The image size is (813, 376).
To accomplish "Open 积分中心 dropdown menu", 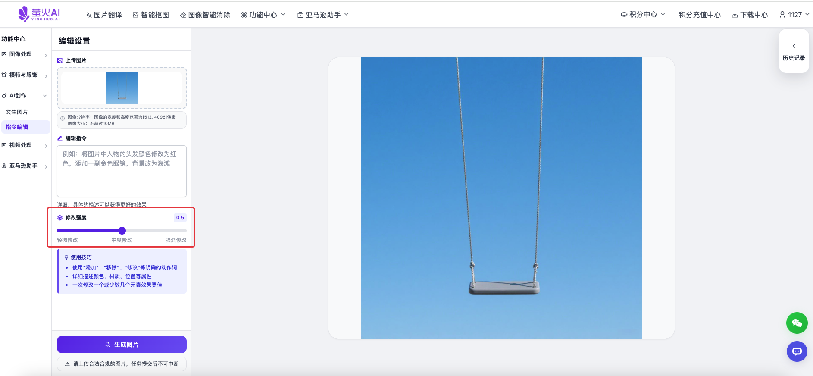I will tap(643, 15).
